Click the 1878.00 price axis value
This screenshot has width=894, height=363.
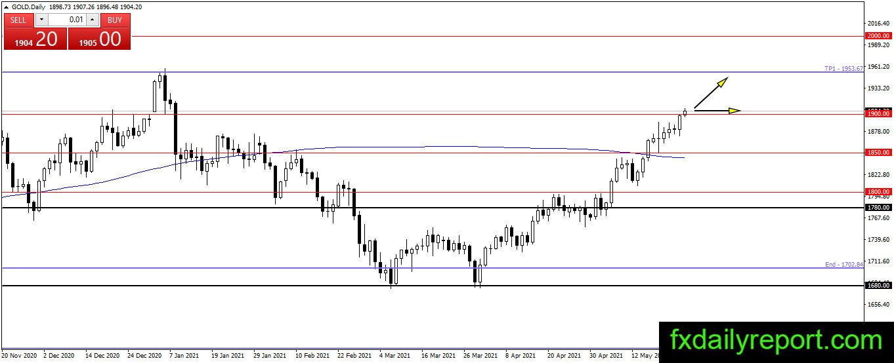coord(878,132)
